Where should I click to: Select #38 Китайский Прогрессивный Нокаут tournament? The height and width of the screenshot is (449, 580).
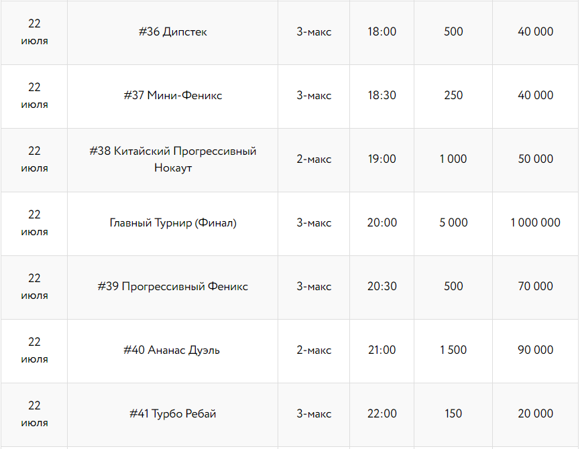point(172,159)
